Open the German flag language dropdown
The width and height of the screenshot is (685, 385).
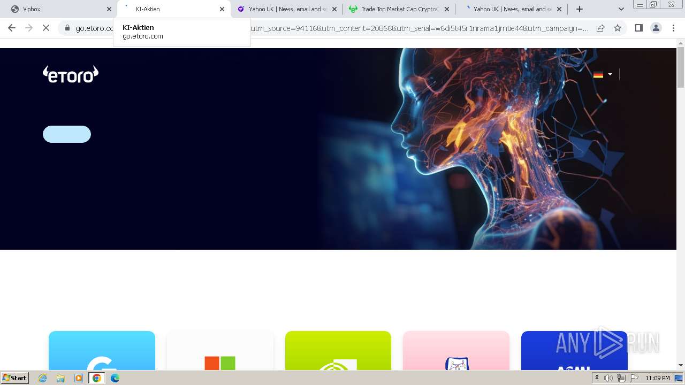coord(603,74)
